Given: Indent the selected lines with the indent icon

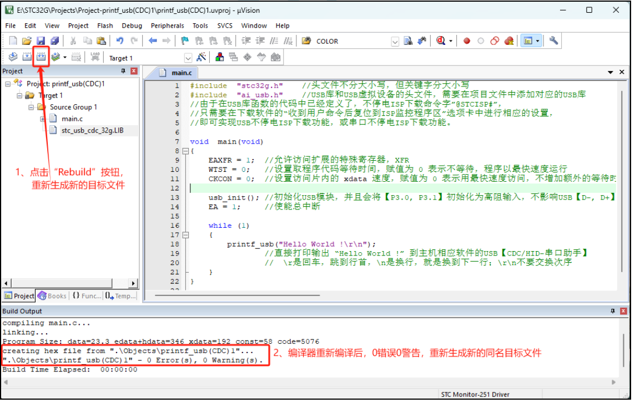Looking at the screenshot, I should click(x=246, y=41).
